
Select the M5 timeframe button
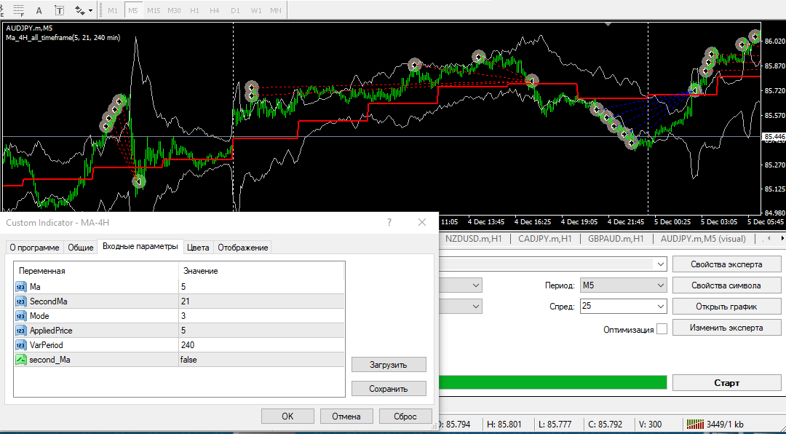point(133,10)
